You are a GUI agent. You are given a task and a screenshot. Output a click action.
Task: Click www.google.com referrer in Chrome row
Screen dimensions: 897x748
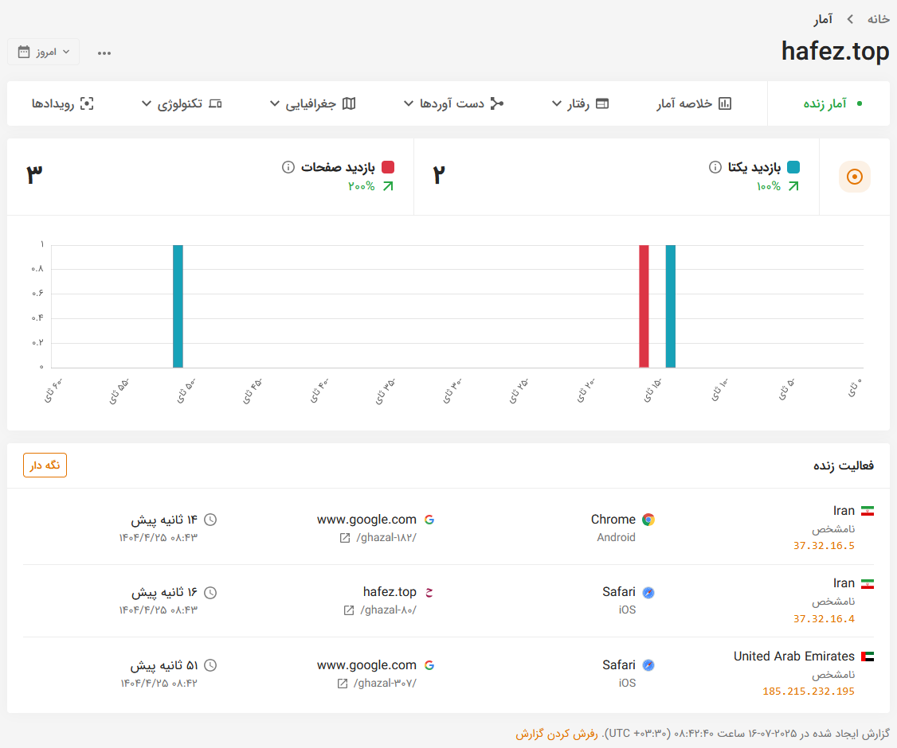(366, 520)
